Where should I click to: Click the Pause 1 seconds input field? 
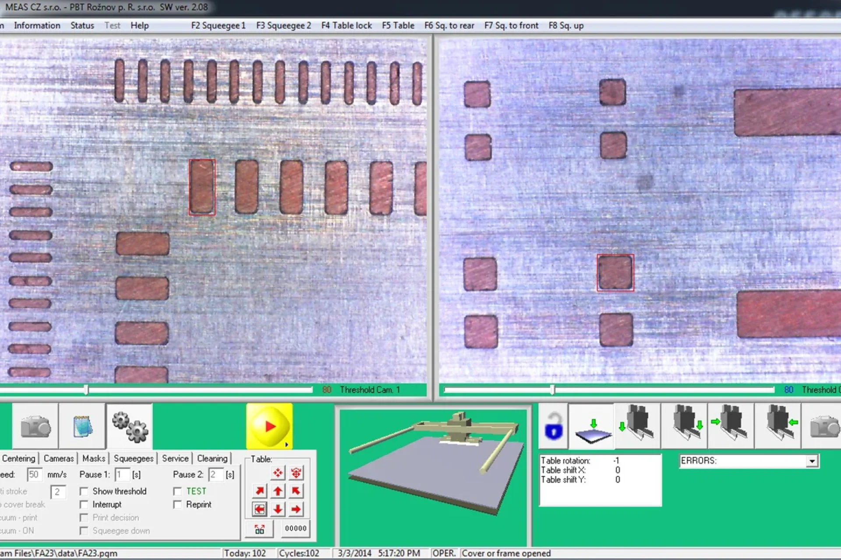point(123,475)
